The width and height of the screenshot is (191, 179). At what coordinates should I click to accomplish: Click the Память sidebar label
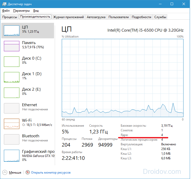(x=29, y=43)
